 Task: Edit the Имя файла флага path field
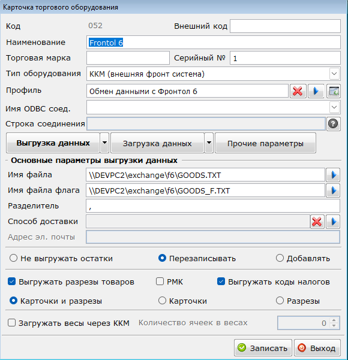coord(205,190)
